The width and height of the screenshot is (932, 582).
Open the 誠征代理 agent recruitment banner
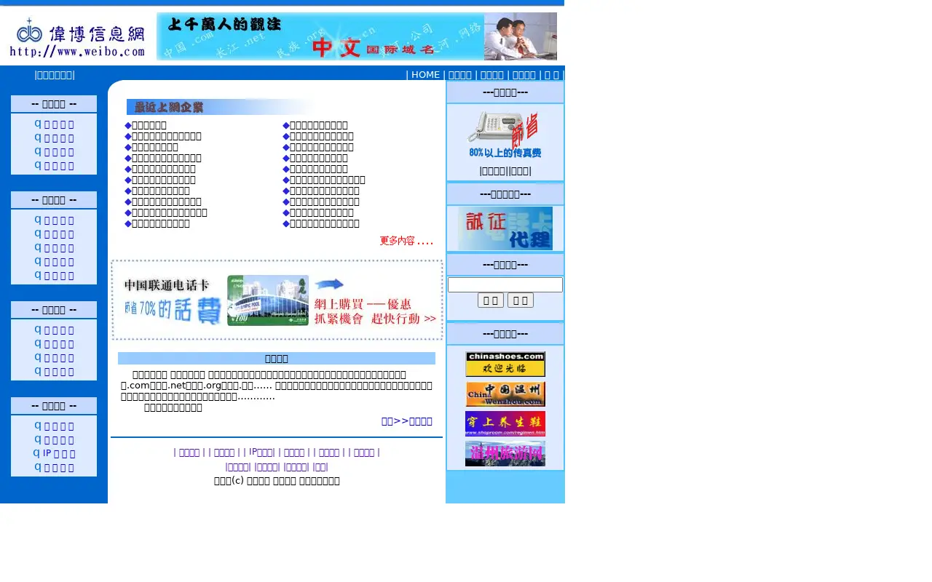tap(505, 228)
